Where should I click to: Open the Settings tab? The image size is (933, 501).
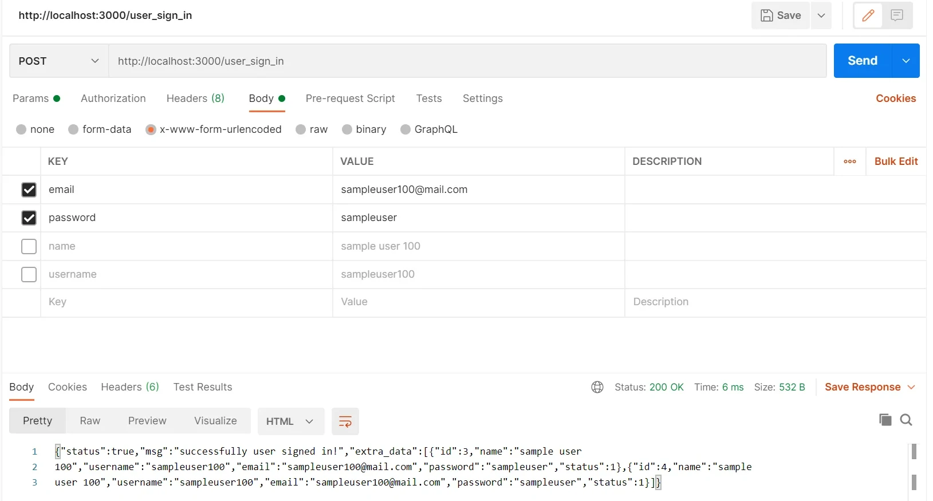[x=483, y=98]
